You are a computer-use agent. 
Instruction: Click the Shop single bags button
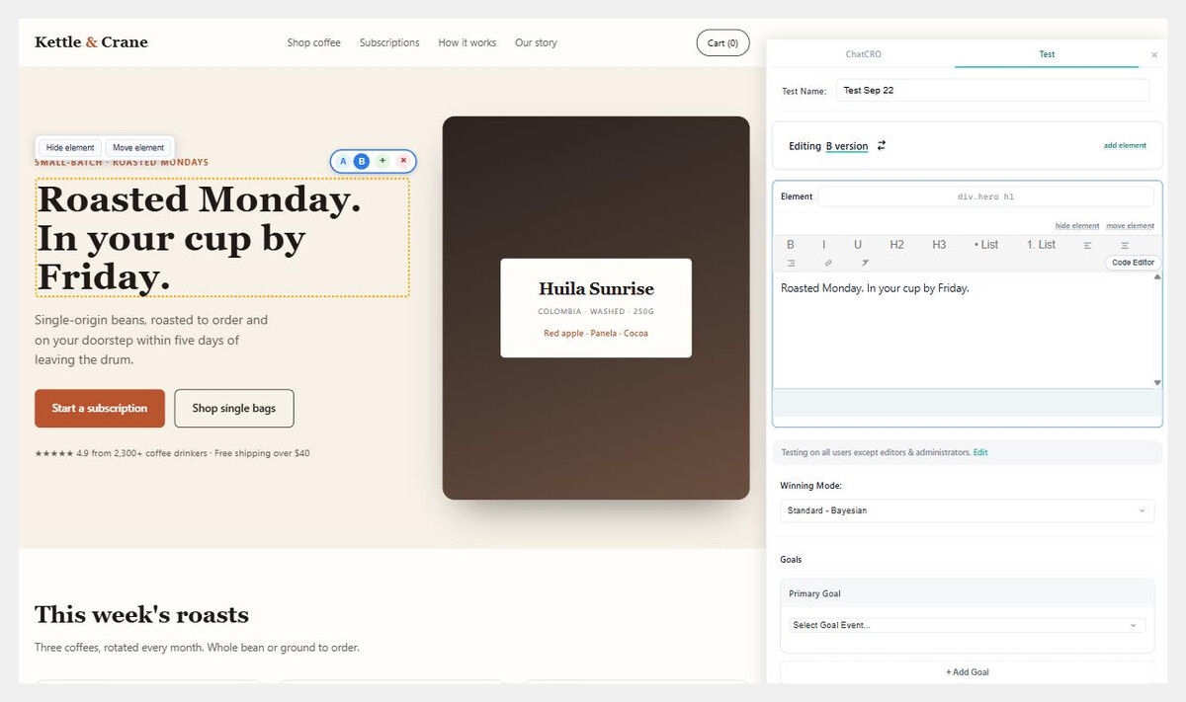pyautogui.click(x=234, y=408)
